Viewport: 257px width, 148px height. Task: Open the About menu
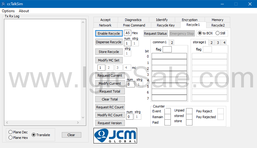[x=24, y=11]
